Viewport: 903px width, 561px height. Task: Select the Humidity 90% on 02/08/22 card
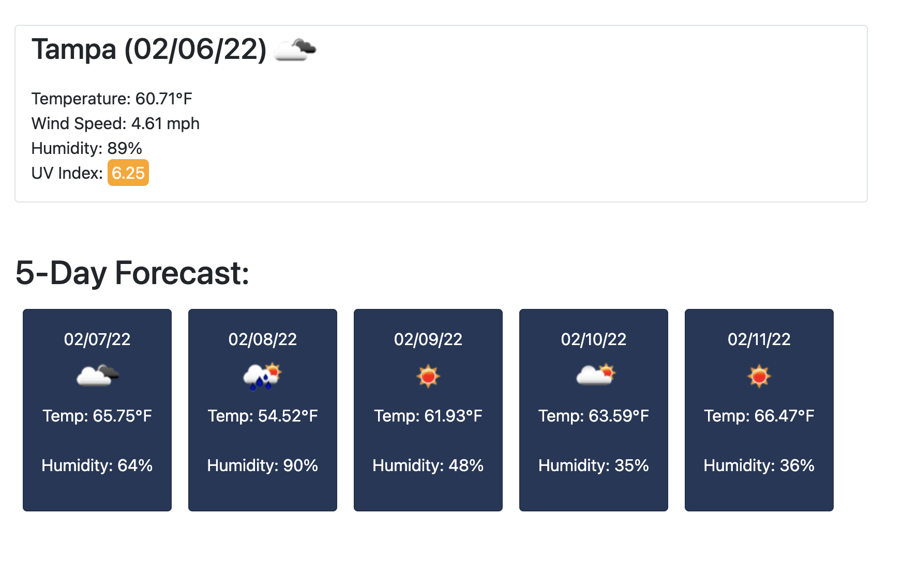pos(262,465)
